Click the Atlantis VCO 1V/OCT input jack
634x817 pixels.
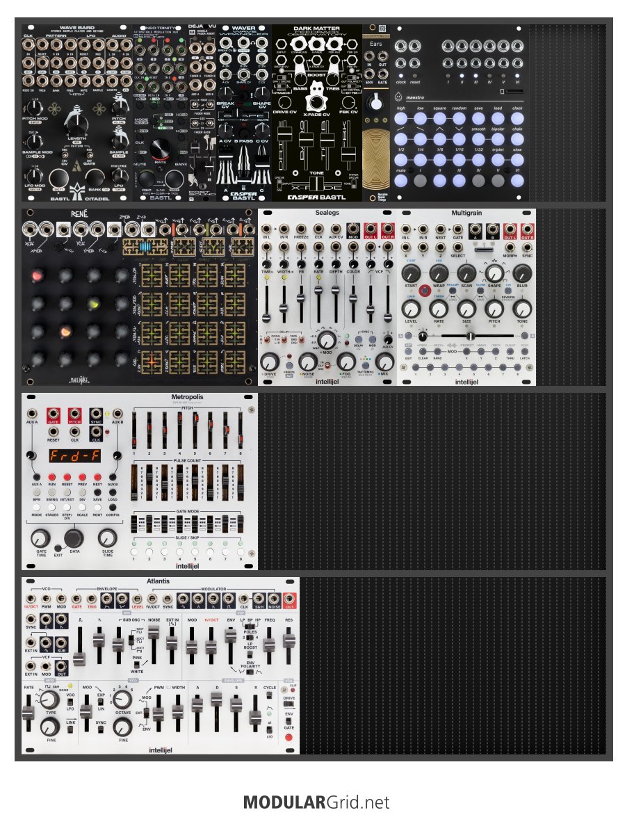pyautogui.click(x=31, y=599)
